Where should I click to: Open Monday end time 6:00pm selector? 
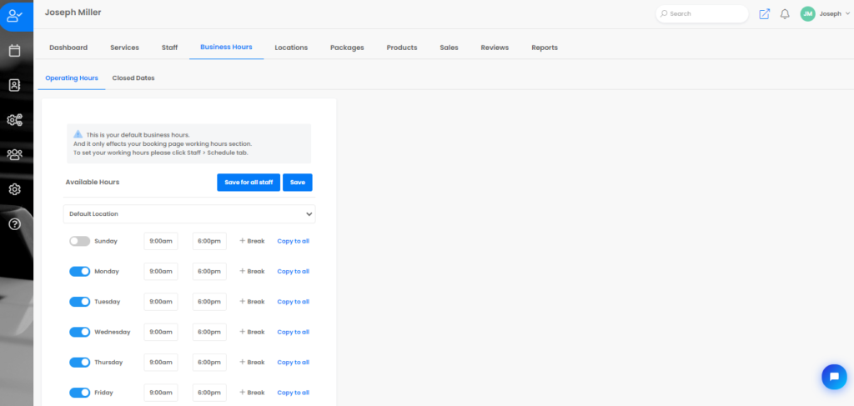click(209, 272)
